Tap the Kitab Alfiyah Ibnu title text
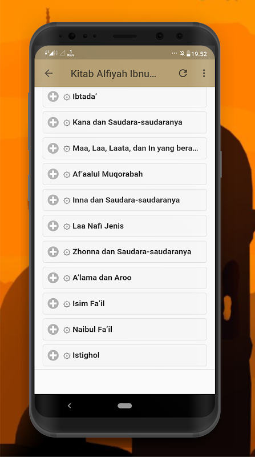 pyautogui.click(x=114, y=74)
